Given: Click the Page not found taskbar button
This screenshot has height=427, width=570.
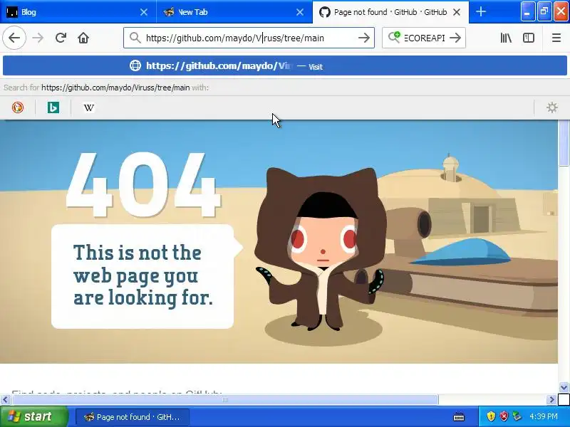Looking at the screenshot, I should click(x=133, y=417).
